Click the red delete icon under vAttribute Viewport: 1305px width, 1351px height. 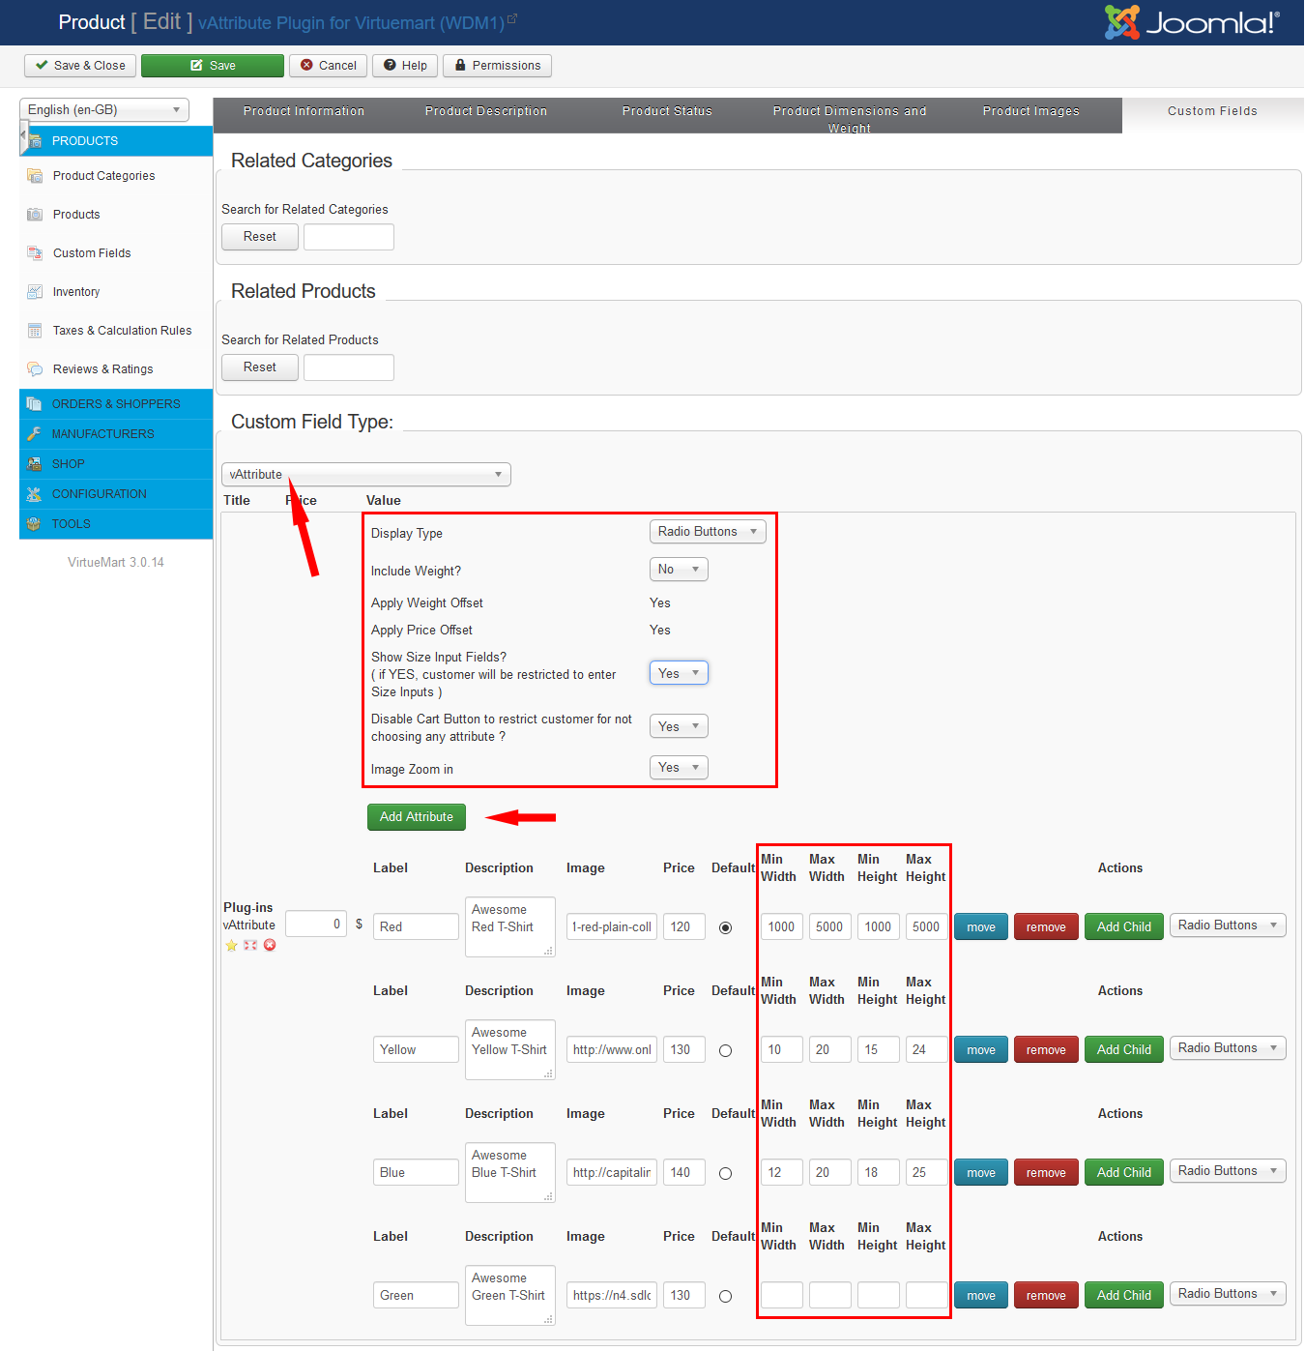click(x=270, y=945)
